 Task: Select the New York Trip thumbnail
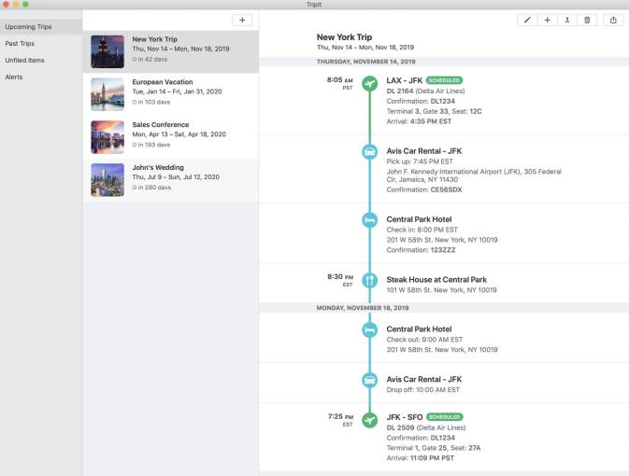[107, 51]
